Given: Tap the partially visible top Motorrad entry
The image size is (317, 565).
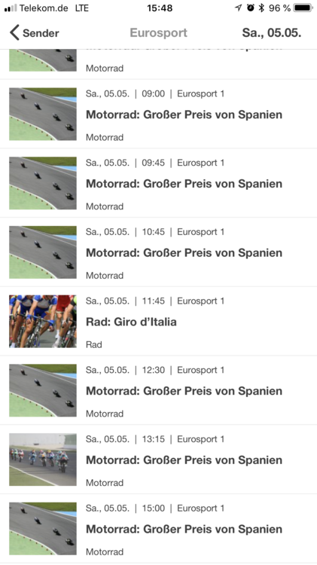Looking at the screenshot, I should 158,64.
